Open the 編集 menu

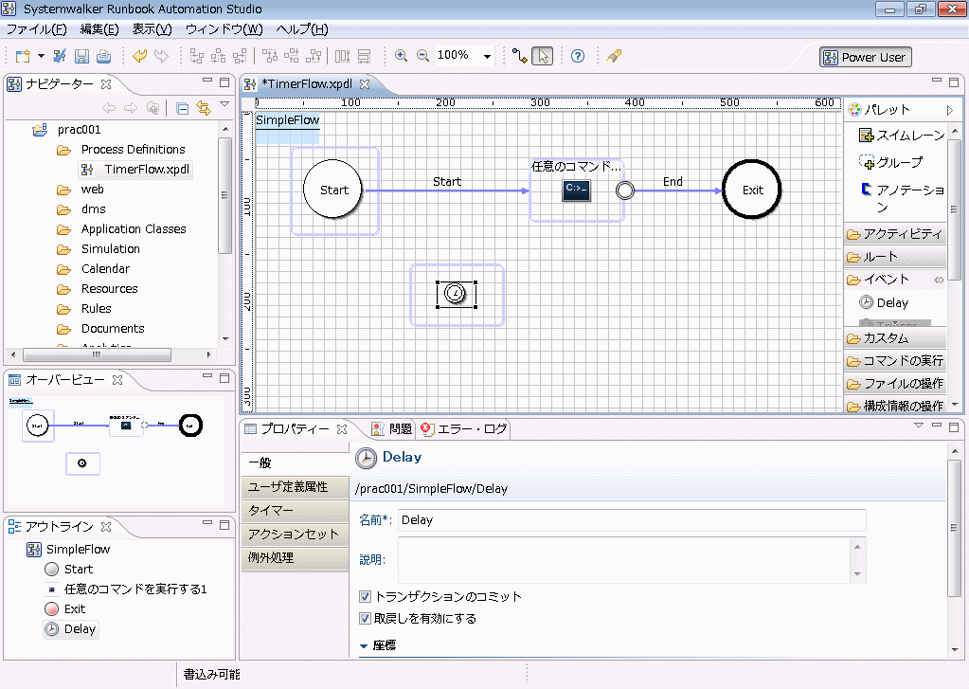pyautogui.click(x=99, y=29)
